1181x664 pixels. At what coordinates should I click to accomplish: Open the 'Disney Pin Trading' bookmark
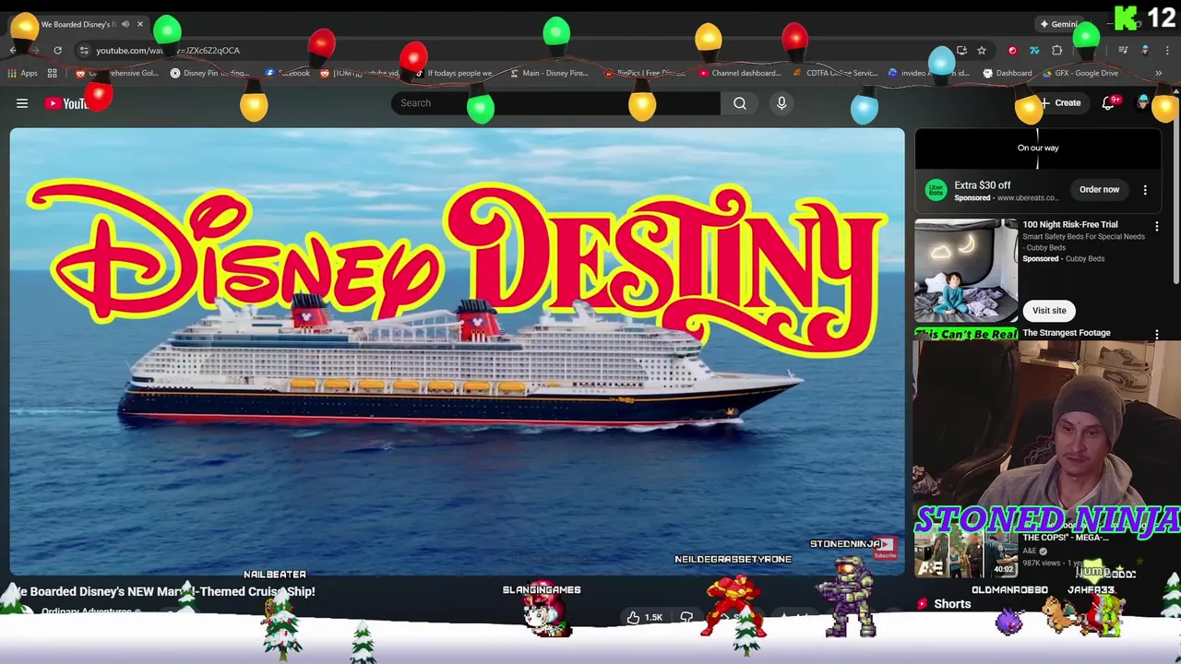pos(209,73)
